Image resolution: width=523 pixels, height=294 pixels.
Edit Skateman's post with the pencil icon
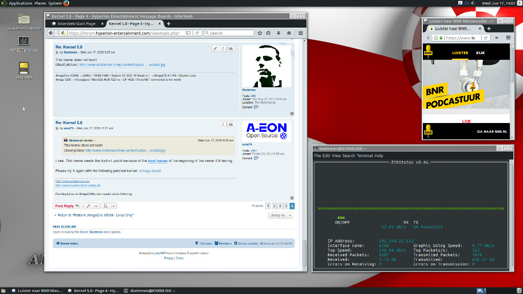coord(215,48)
